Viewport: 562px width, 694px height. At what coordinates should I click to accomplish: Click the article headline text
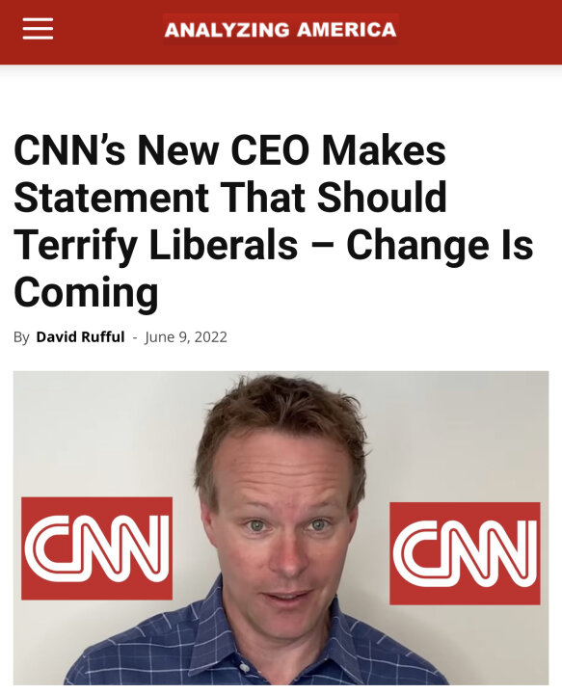click(274, 221)
